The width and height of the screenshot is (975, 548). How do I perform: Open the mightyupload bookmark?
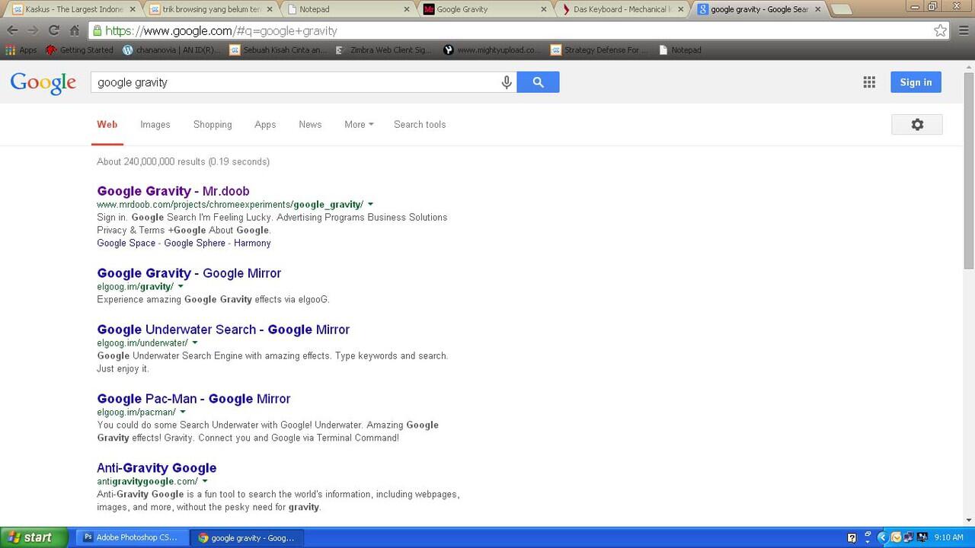point(491,50)
